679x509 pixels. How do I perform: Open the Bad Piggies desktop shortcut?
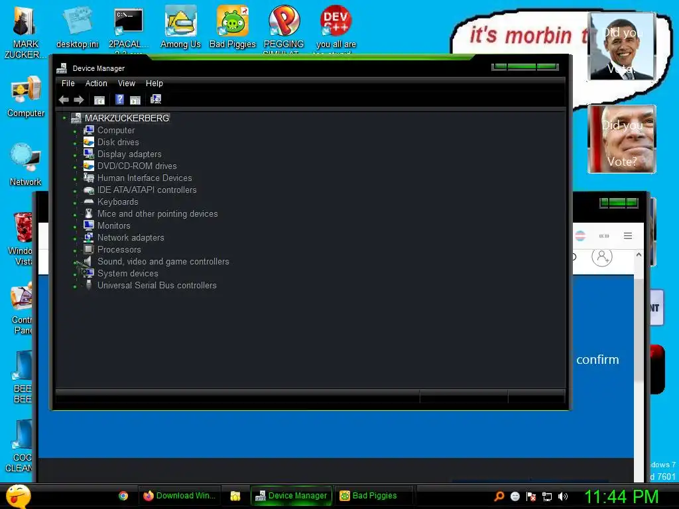[x=233, y=27]
